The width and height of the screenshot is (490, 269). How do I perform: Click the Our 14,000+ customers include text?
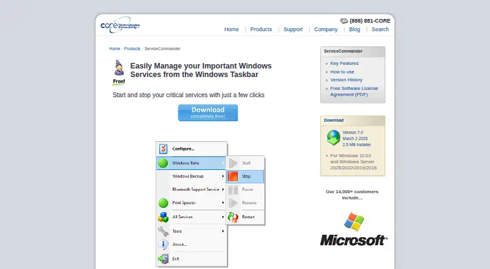352,195
